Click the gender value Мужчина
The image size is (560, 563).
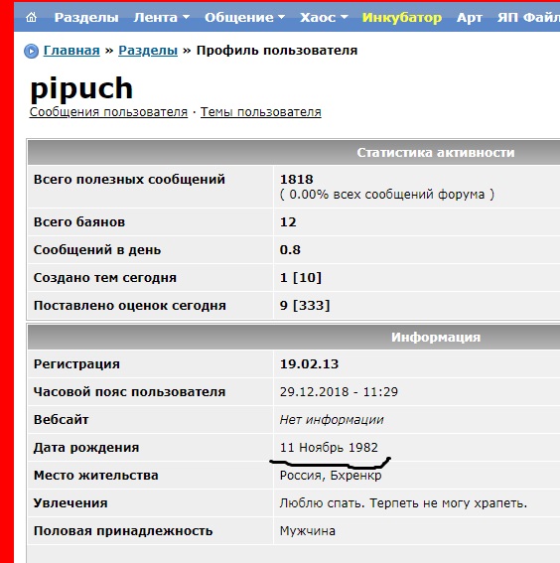[x=308, y=531]
